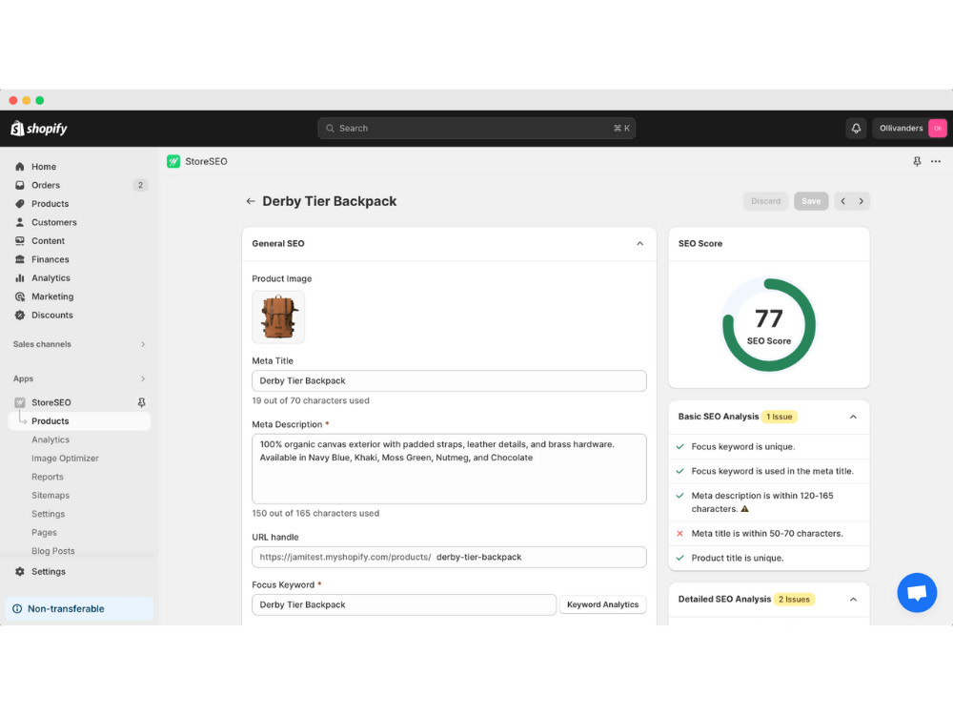
Task: Click the Meta Title input field
Action: [449, 380]
